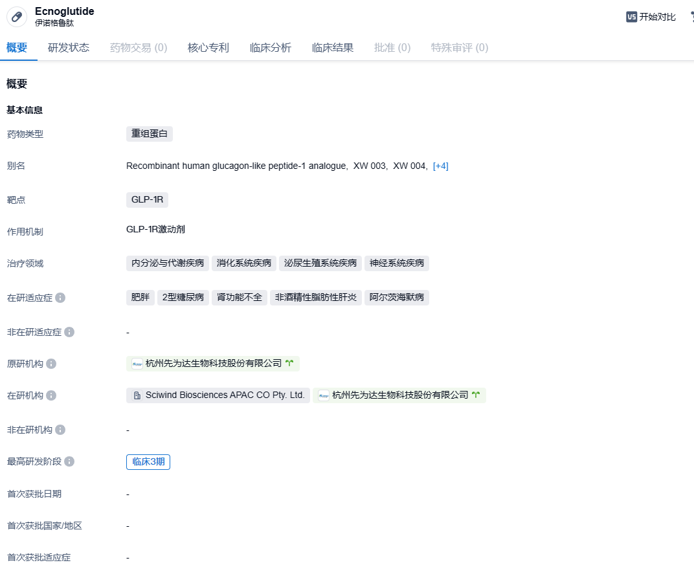Screen dimensions: 694x576
Task: Click info icon next to 在研适应症
Action: click(x=60, y=298)
